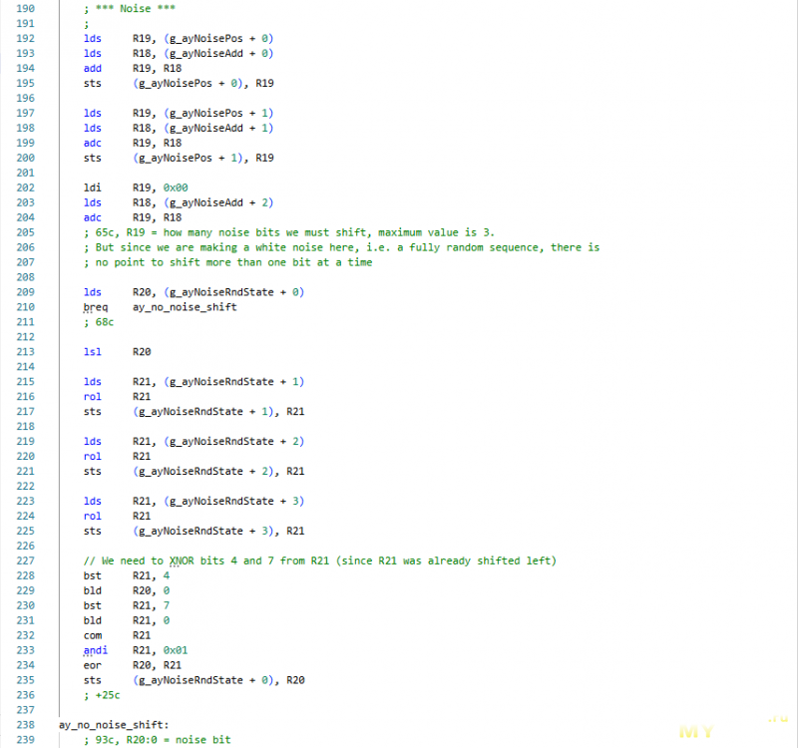Click the 'andi' instruction on line 233

(x=95, y=650)
